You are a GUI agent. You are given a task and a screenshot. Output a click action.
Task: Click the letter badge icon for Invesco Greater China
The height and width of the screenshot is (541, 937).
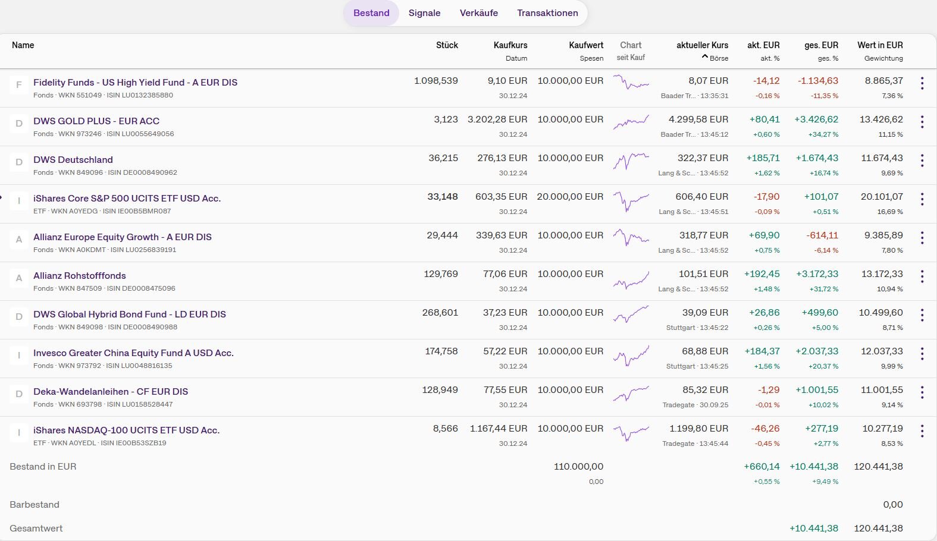pyautogui.click(x=19, y=356)
